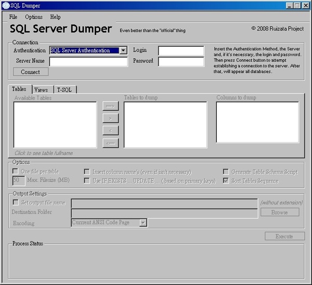Open the File menu
Viewport: 312px width, 285px height.
click(13, 17)
